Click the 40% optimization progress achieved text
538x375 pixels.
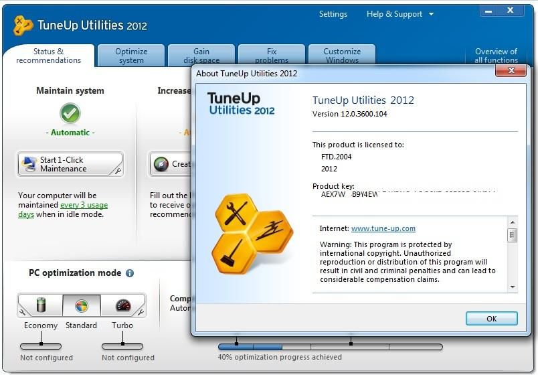pos(280,357)
